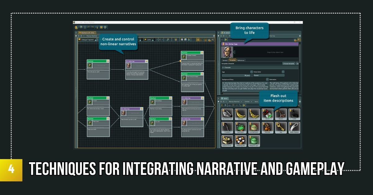Screen dimensions: 373x195
Task: Click Dr. Artie Cee portrait image
Action: point(227,52)
